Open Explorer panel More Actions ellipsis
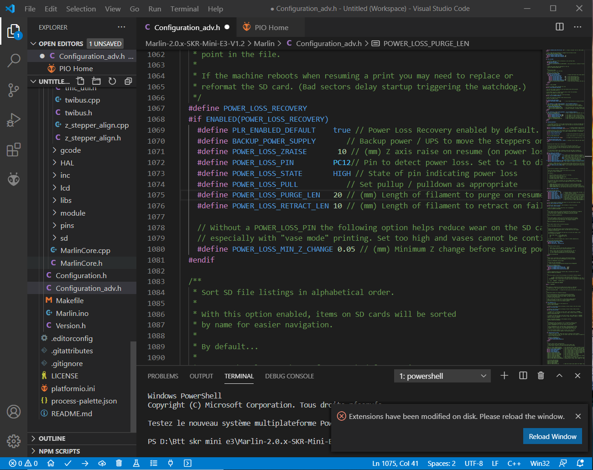This screenshot has width=593, height=470. 121,27
